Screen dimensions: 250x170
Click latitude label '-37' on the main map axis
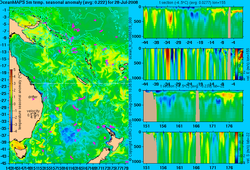(4, 135)
